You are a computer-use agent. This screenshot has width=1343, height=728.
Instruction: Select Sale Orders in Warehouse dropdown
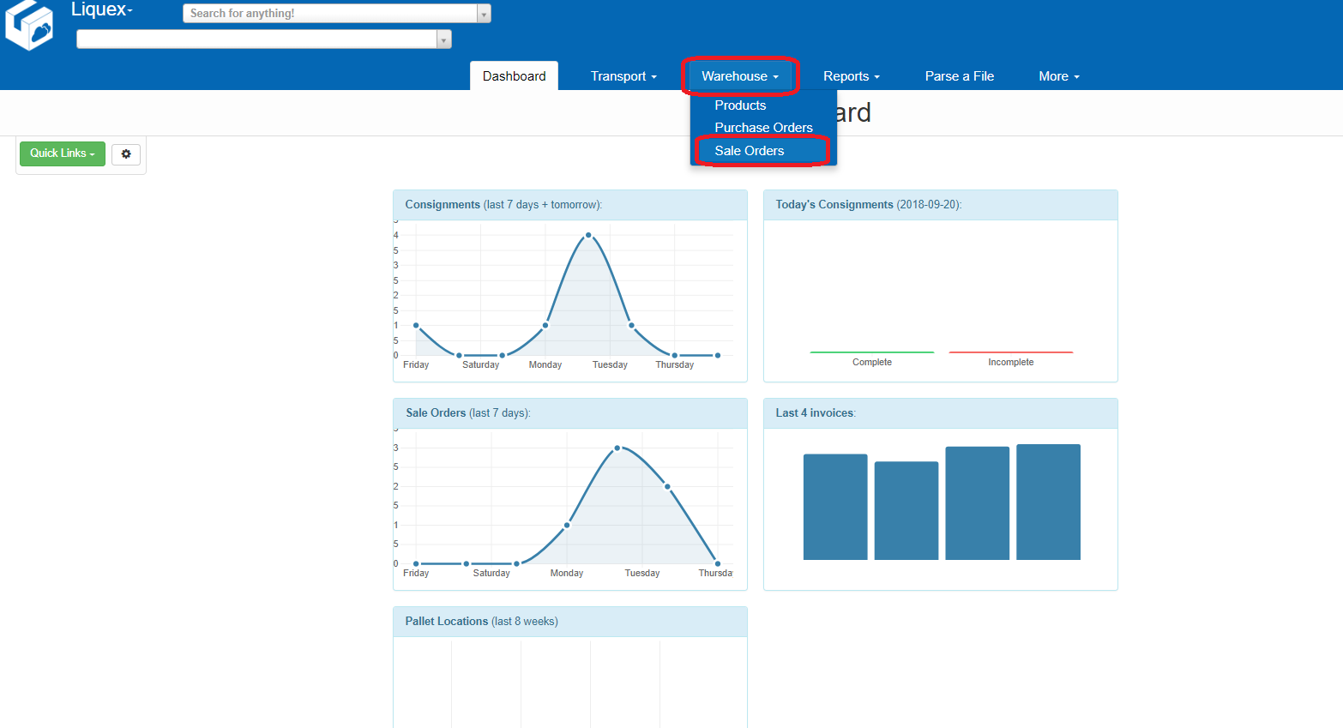(x=750, y=151)
